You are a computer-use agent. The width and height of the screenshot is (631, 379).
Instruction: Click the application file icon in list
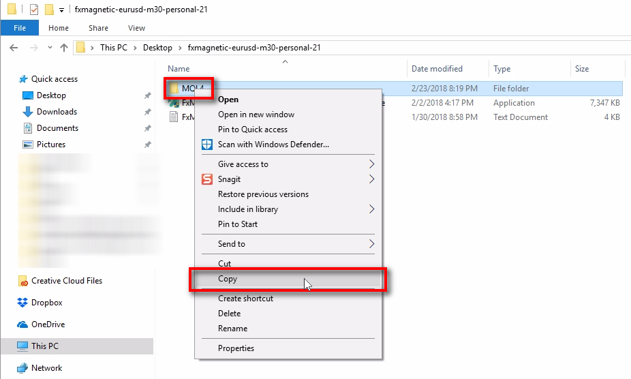(174, 103)
